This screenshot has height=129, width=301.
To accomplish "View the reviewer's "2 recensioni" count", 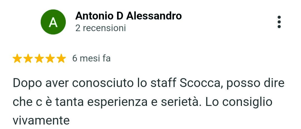I will tap(101, 28).
